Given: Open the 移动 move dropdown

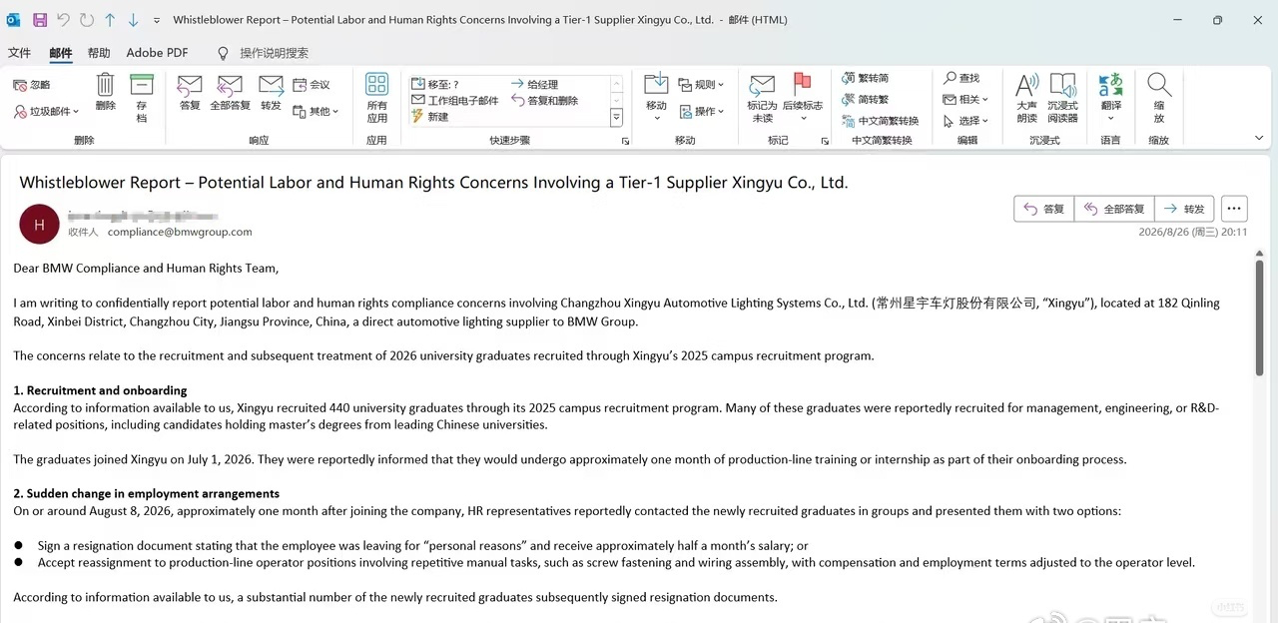Looking at the screenshot, I should [x=656, y=98].
